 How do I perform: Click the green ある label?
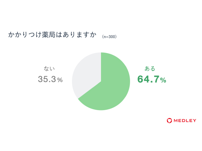[x=150, y=69]
